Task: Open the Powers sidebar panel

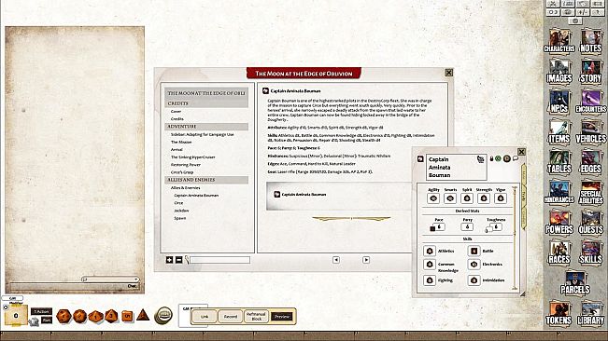Action: [x=559, y=223]
